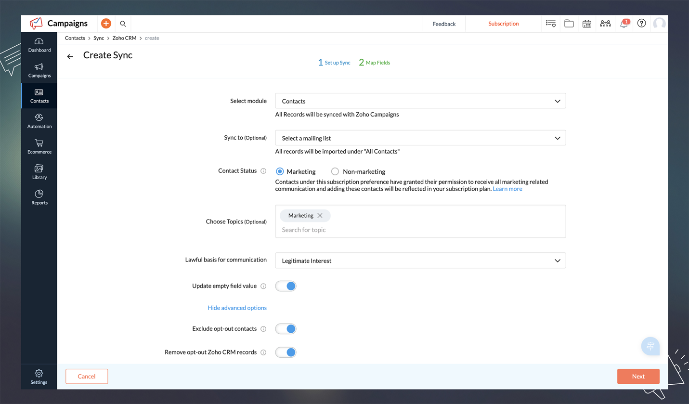Click the Learn more link
This screenshot has height=404, width=689.
coord(507,189)
